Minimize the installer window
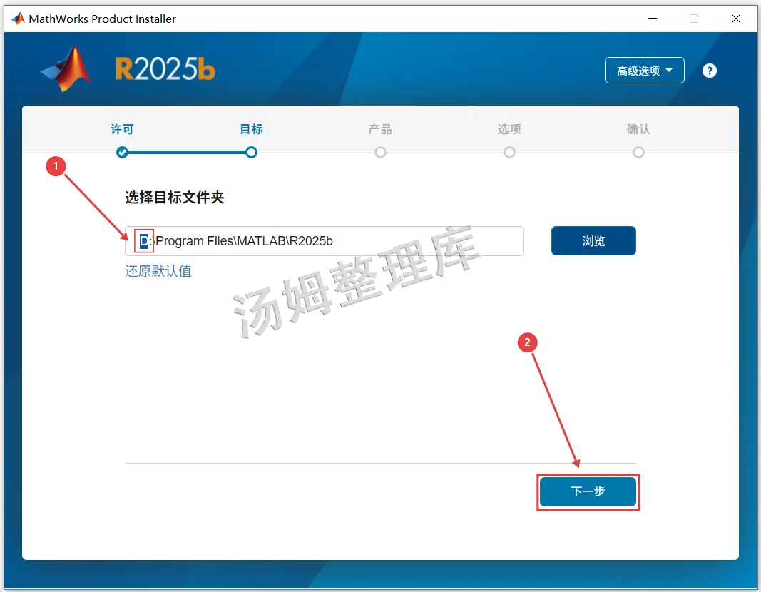Viewport: 761px width, 592px height. pyautogui.click(x=653, y=19)
